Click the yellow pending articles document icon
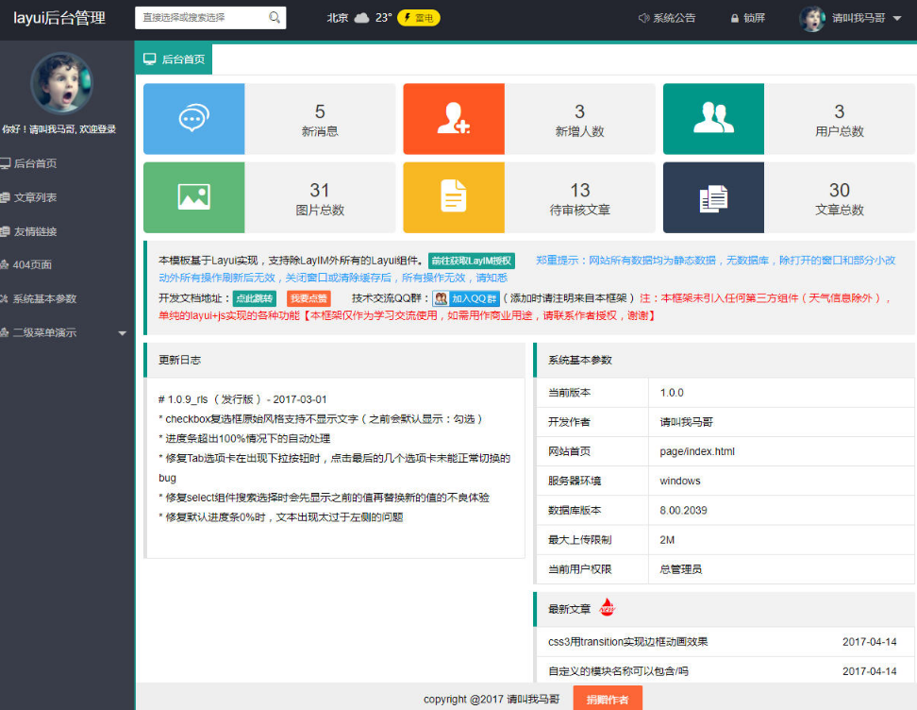Image resolution: width=917 pixels, height=710 pixels. [x=454, y=197]
